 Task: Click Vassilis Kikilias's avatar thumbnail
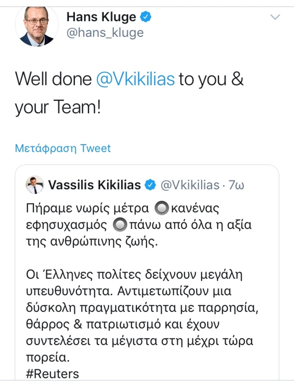35,184
